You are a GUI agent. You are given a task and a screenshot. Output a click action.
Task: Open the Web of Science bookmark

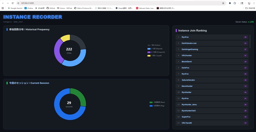83,8
